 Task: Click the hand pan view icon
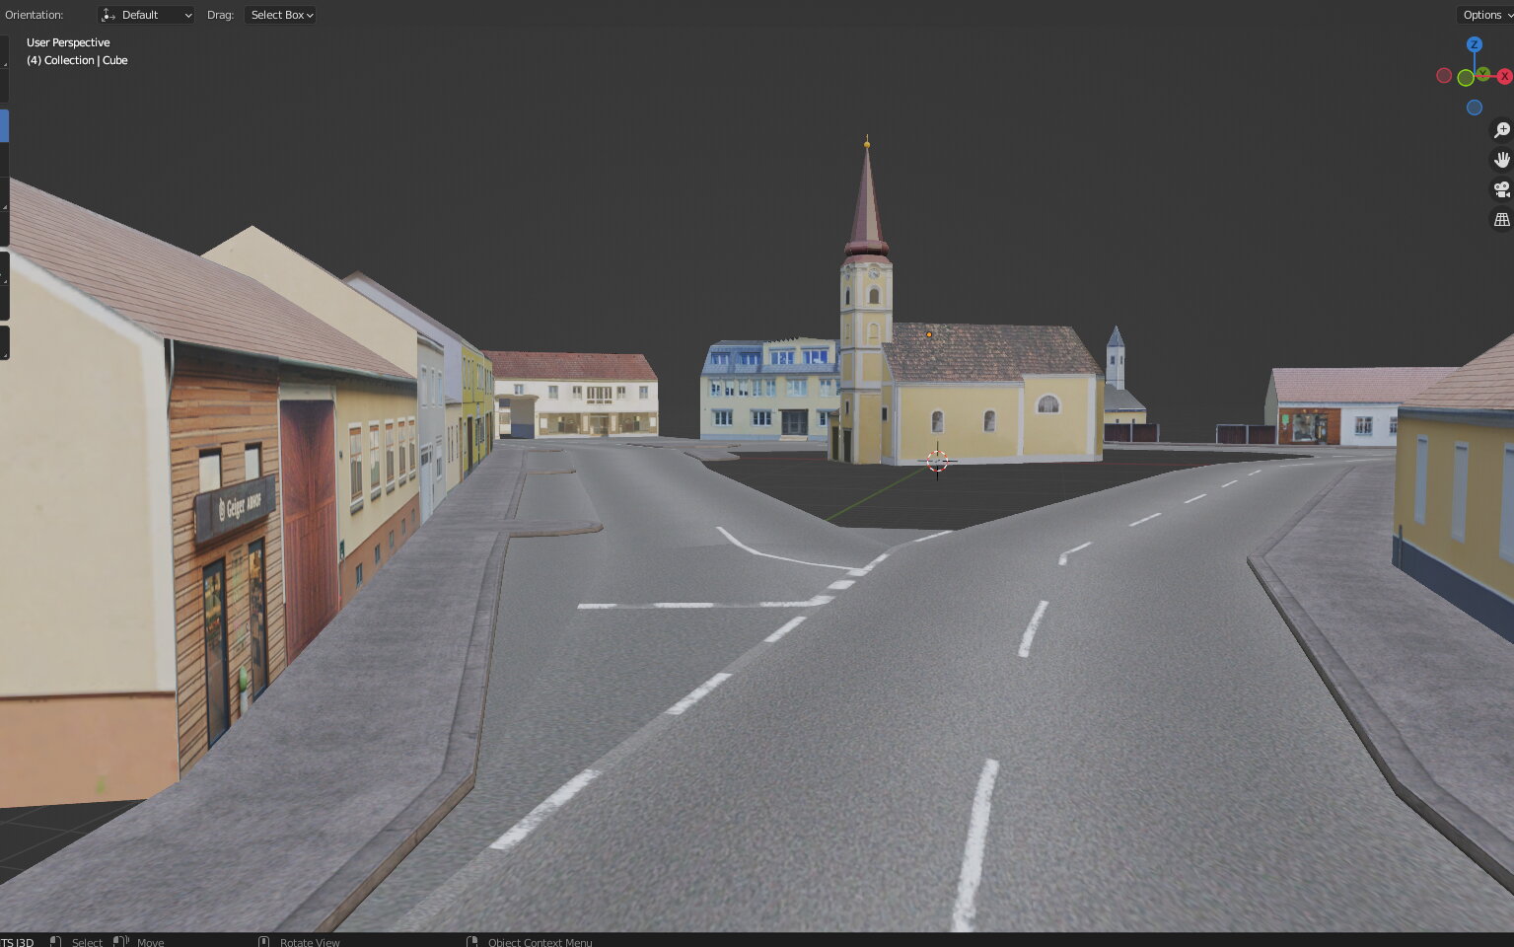1501,160
